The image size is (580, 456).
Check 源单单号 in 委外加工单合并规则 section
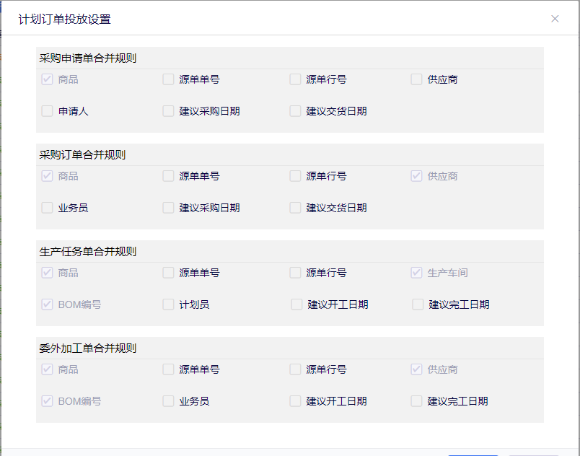168,369
